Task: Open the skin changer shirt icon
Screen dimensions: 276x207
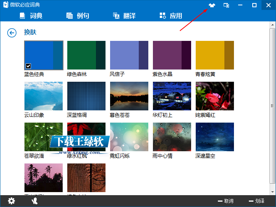Action: tap(212, 5)
